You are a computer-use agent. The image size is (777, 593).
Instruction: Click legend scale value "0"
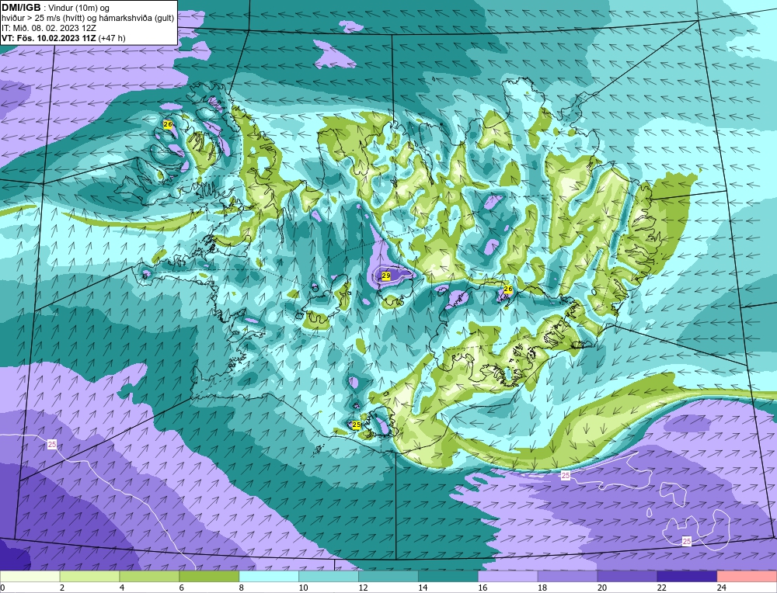(2, 588)
